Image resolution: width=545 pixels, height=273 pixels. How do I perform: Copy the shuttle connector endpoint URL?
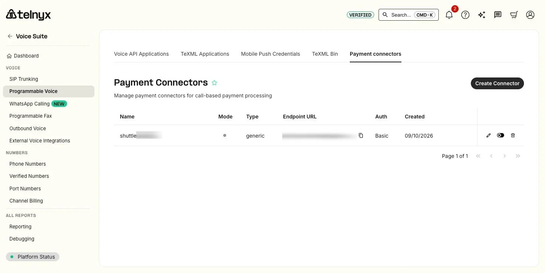point(361,135)
